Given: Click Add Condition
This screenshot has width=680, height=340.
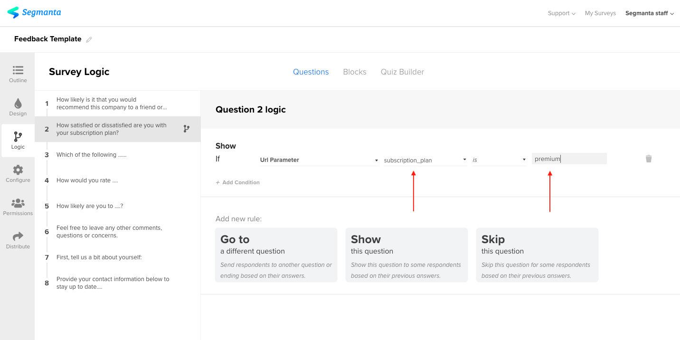Looking at the screenshot, I should tap(237, 182).
